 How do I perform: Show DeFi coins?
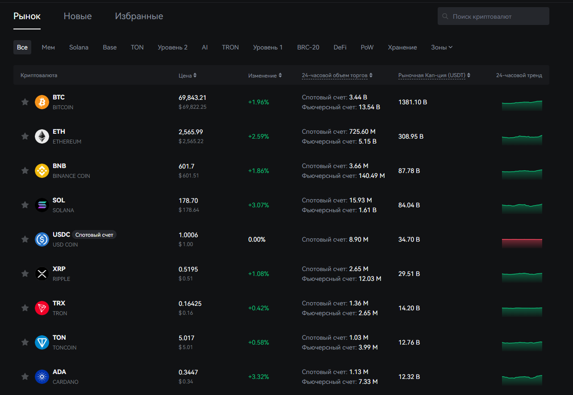(x=340, y=47)
